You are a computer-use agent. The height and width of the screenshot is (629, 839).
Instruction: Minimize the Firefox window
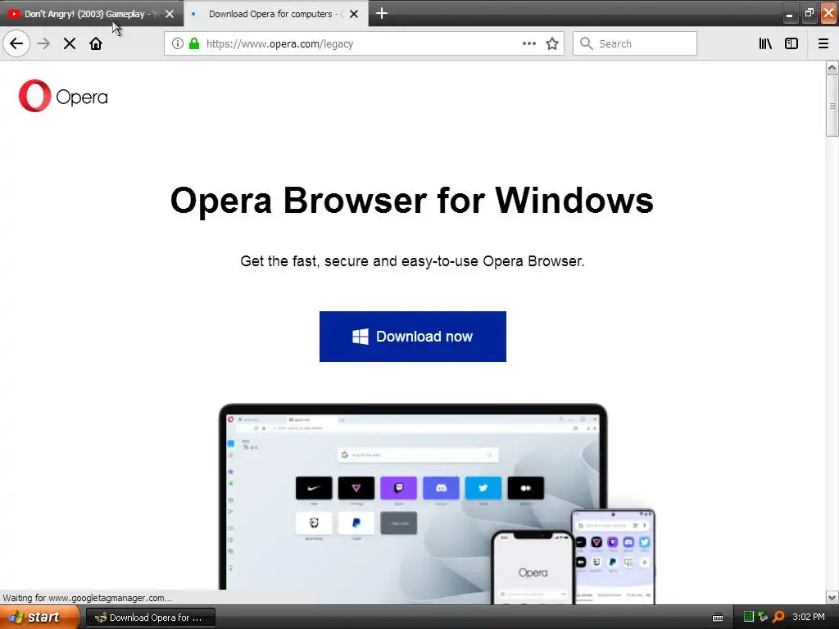[x=789, y=14]
